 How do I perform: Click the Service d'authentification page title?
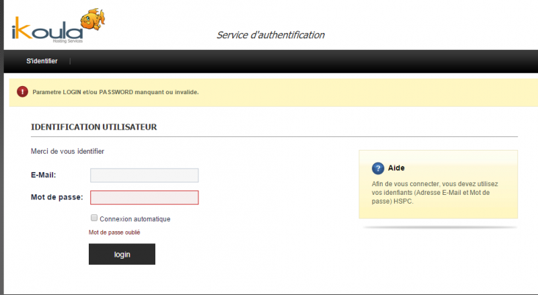[270, 35]
